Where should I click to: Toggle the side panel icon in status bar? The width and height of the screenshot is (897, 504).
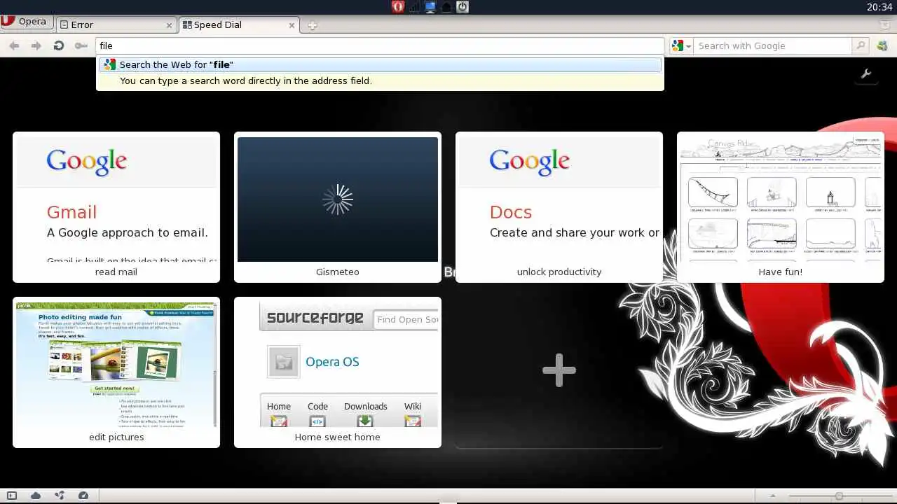click(12, 496)
